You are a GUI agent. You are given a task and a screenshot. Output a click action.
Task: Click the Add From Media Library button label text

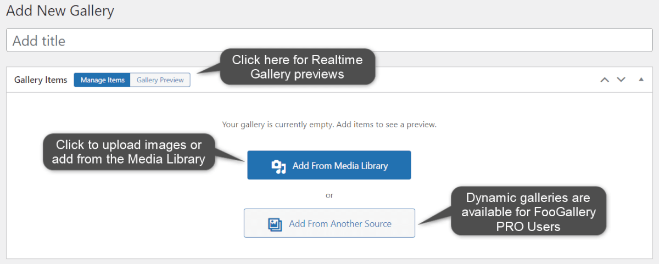(x=340, y=166)
